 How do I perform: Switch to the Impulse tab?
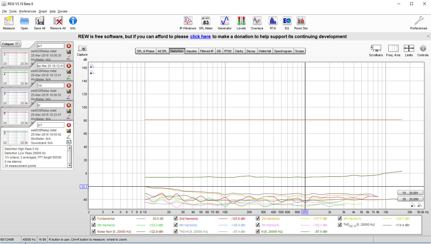(x=192, y=51)
